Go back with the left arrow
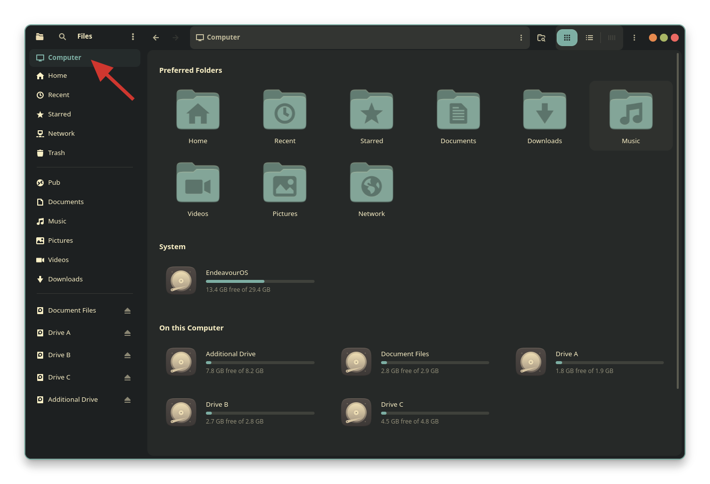710x484 pixels. click(156, 38)
